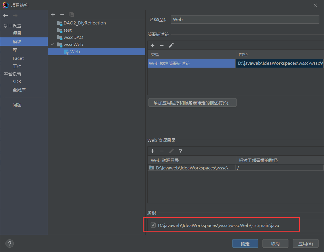Click the wsscDAO module folder icon
This screenshot has width=324, height=252.
pos(60,38)
